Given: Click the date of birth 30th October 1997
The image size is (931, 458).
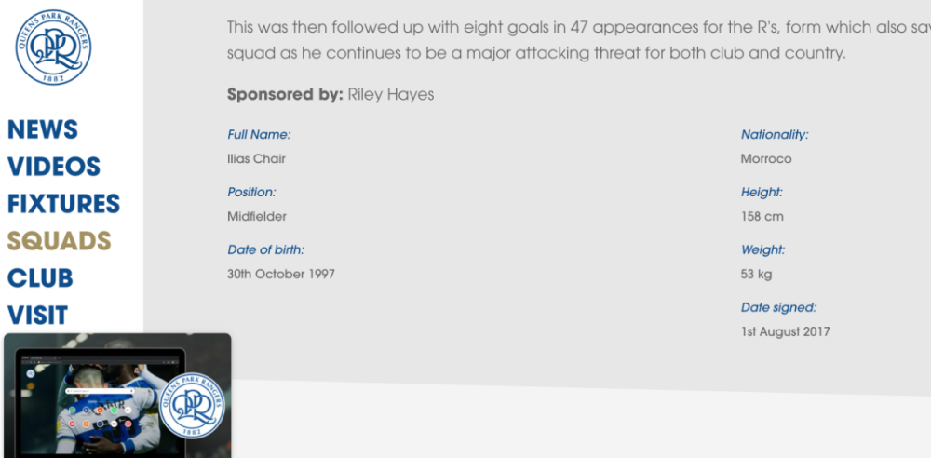Looking at the screenshot, I should pyautogui.click(x=281, y=274).
